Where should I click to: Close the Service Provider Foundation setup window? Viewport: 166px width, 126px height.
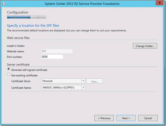[x=159, y=3]
